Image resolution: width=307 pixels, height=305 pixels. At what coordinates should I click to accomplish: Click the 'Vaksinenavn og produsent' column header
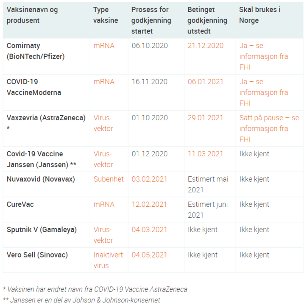(x=32, y=15)
